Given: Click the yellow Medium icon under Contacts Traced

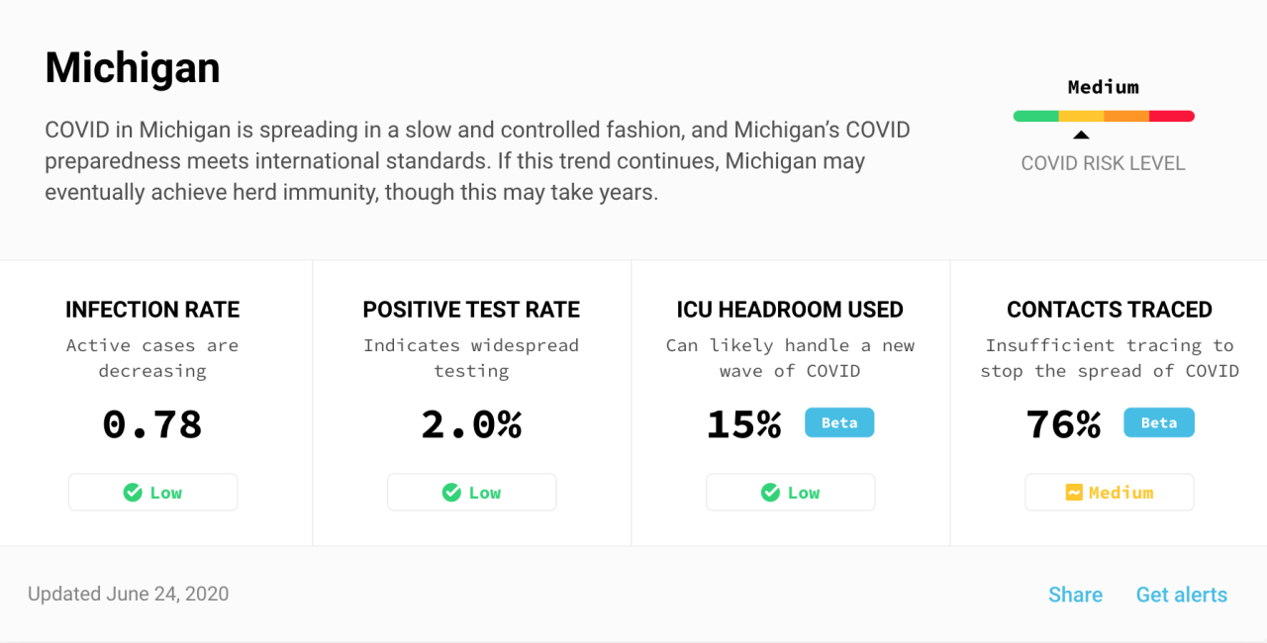Looking at the screenshot, I should click(1074, 493).
